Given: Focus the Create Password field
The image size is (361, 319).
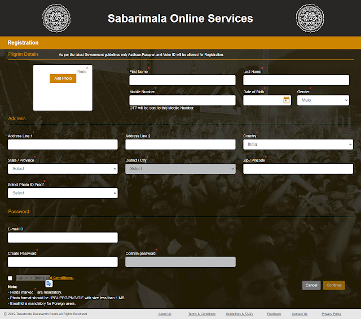Looking at the screenshot, I should point(63,262).
